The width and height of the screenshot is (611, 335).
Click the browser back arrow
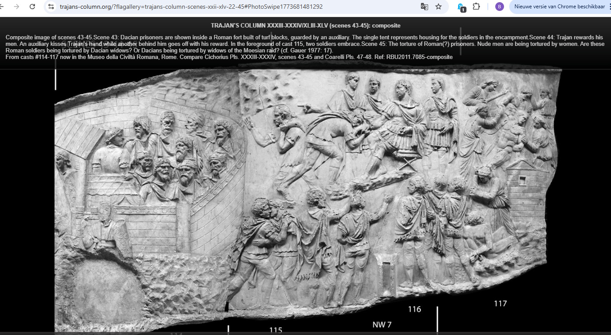pos(2,7)
